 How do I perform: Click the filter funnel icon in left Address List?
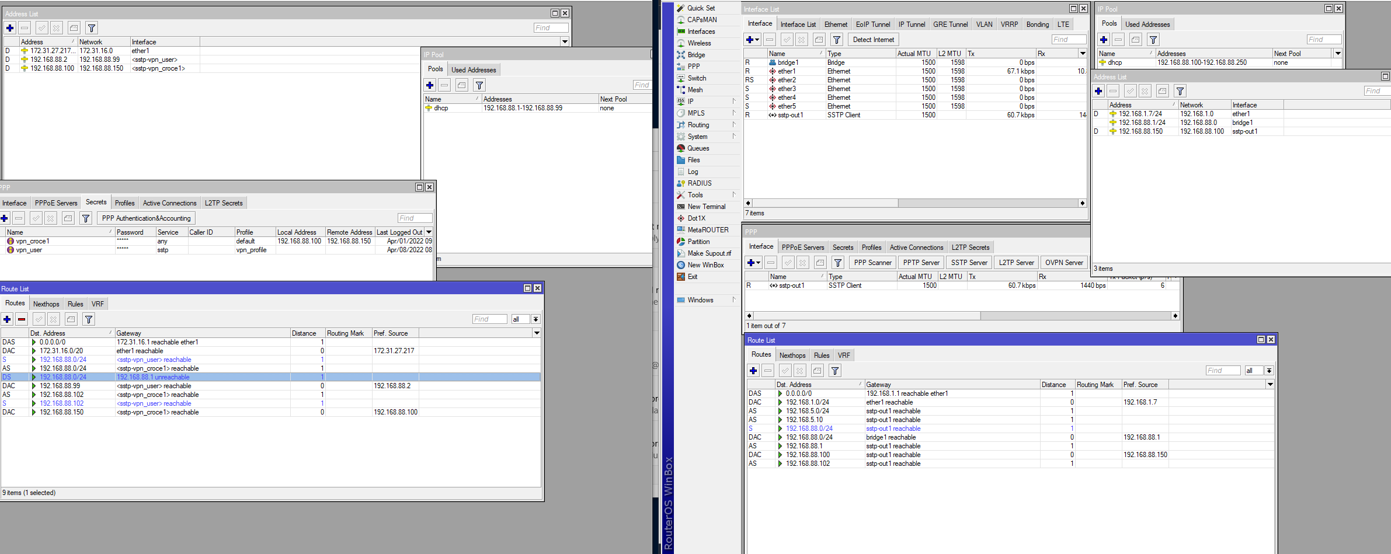[x=91, y=28]
